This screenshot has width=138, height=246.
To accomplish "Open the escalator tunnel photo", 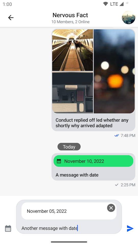I will [73, 50].
